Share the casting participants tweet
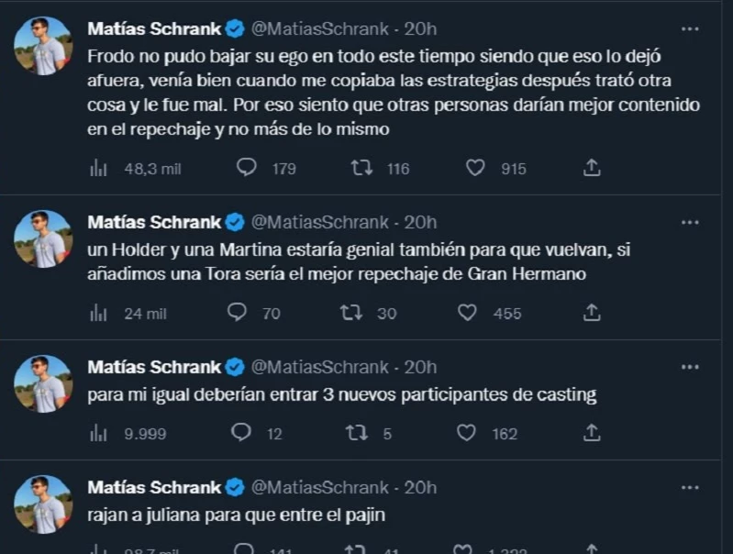Screen dimensions: 733x554 (593, 433)
